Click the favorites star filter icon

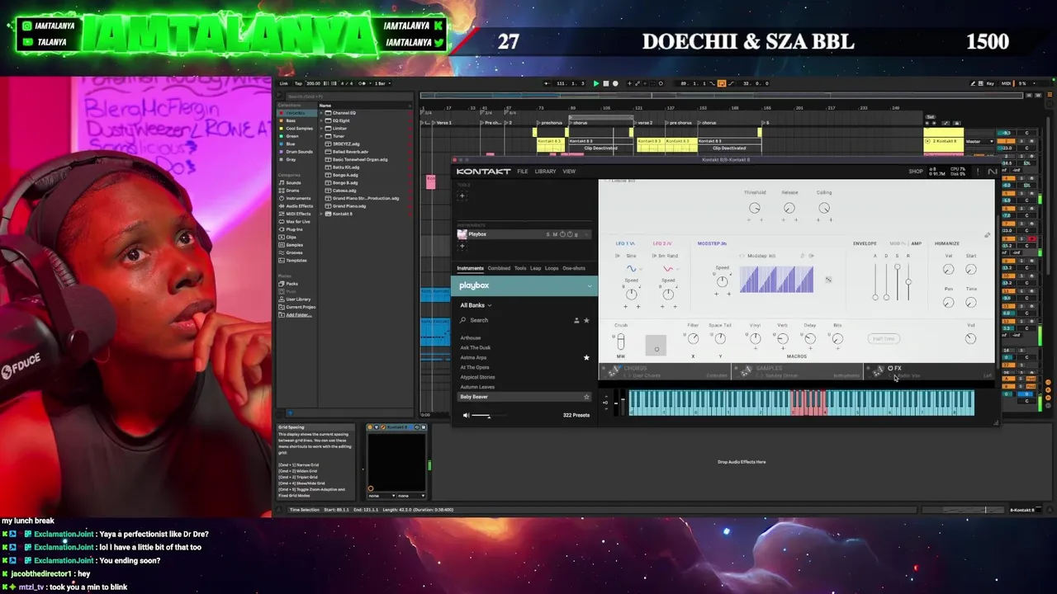coord(586,320)
